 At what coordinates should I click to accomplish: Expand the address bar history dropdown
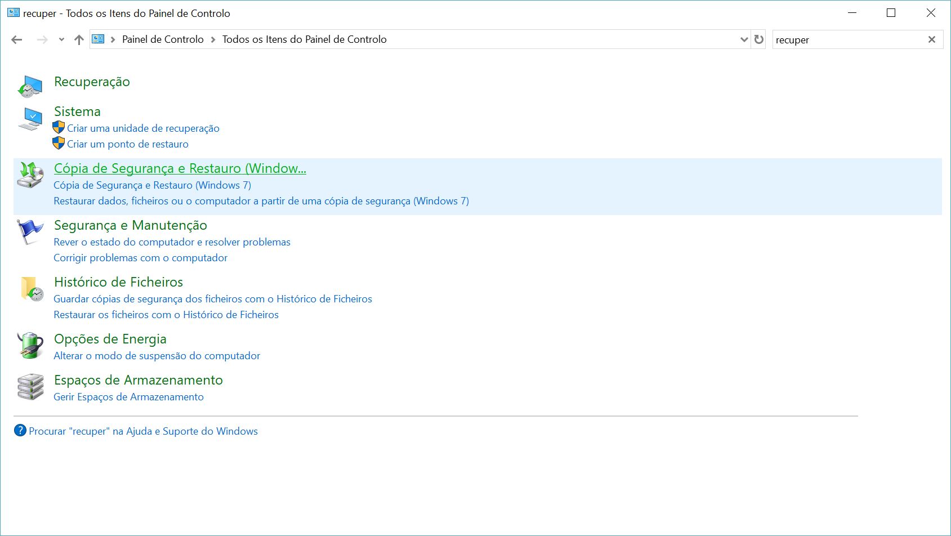[744, 39]
